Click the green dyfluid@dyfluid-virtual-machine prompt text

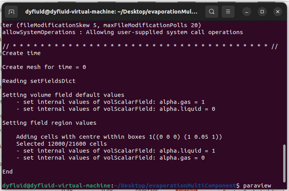click(57, 186)
